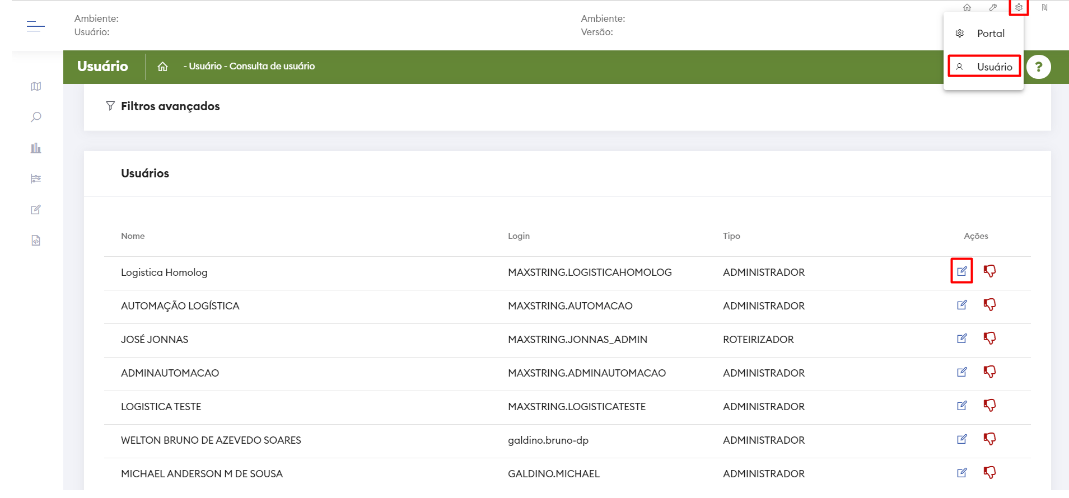The image size is (1069, 498).
Task: Click the home icon in green breadcrumb bar
Action: pos(162,67)
